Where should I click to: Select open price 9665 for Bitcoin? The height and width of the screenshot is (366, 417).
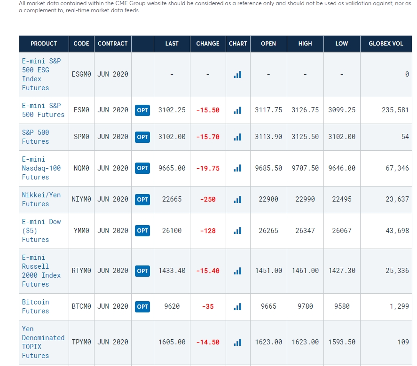[268, 306]
